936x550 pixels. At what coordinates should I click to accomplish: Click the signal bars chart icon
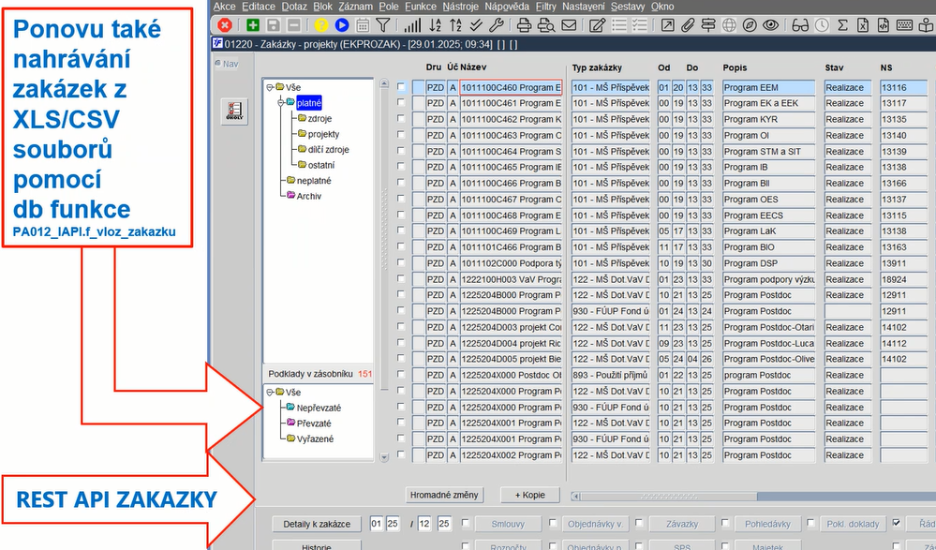[412, 25]
